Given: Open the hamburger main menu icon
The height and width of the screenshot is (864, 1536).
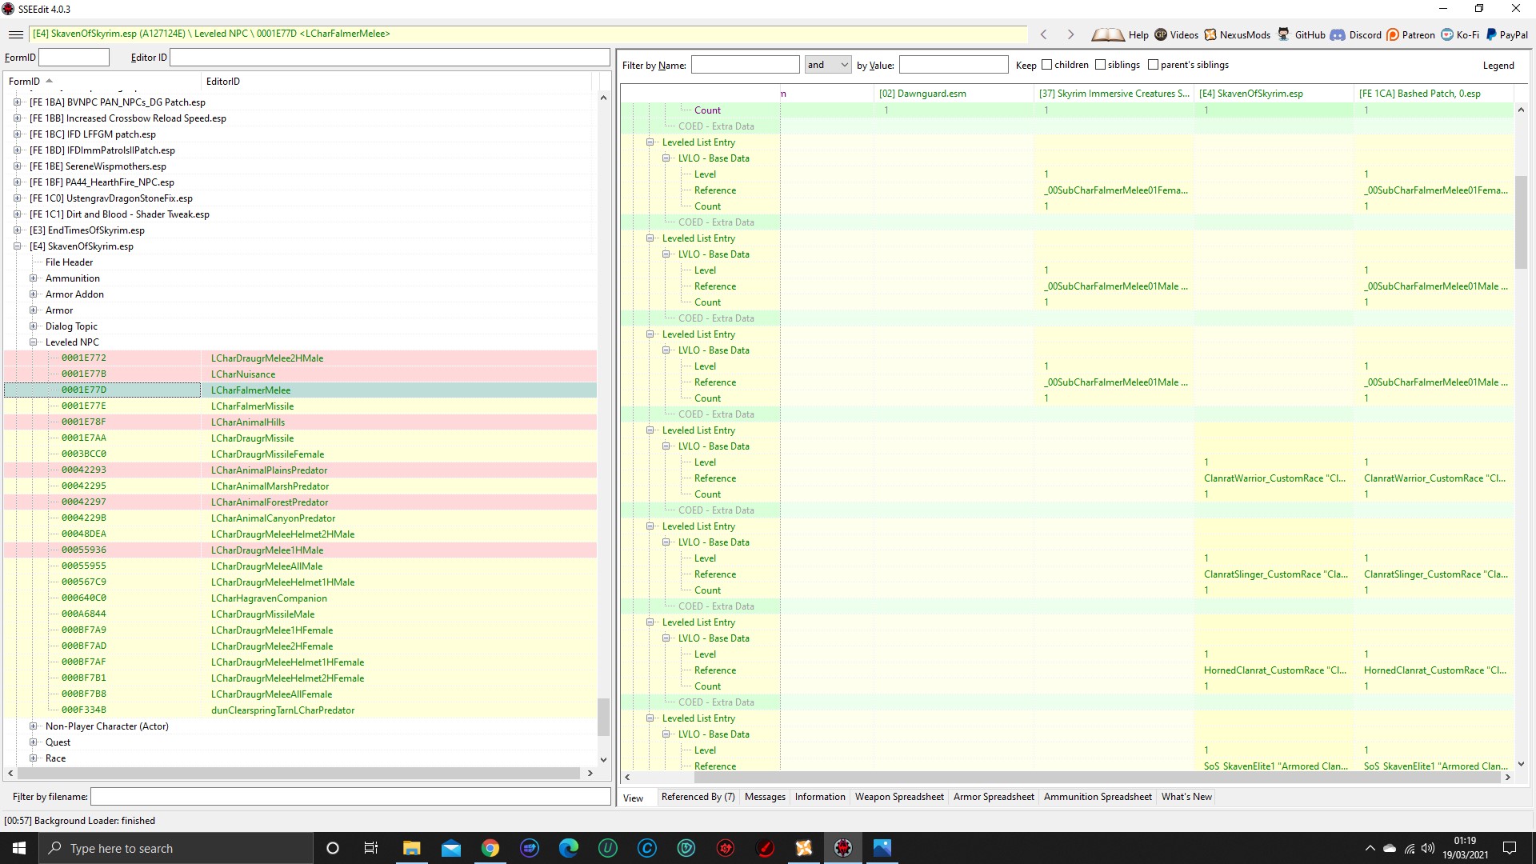Looking at the screenshot, I should click(x=15, y=34).
